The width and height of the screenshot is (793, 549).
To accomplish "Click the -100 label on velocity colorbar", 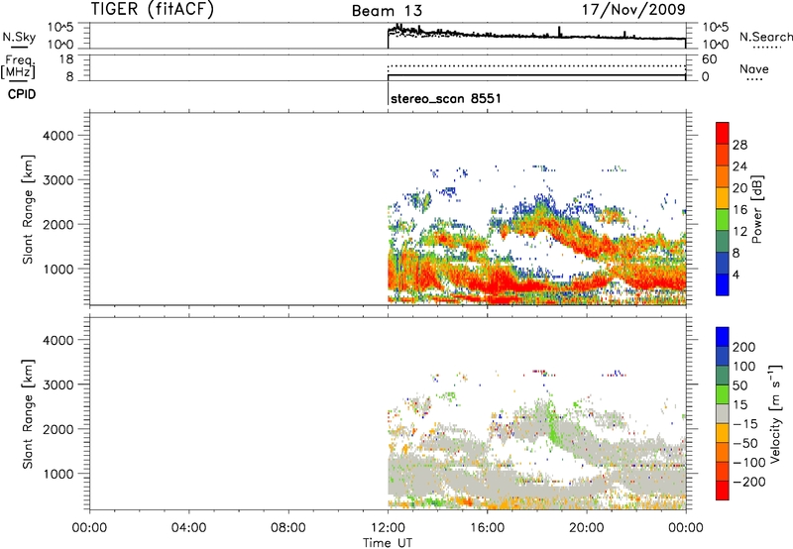I will [x=748, y=463].
